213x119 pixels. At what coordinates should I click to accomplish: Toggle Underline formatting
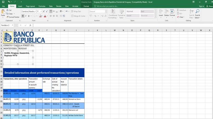click(29, 16)
